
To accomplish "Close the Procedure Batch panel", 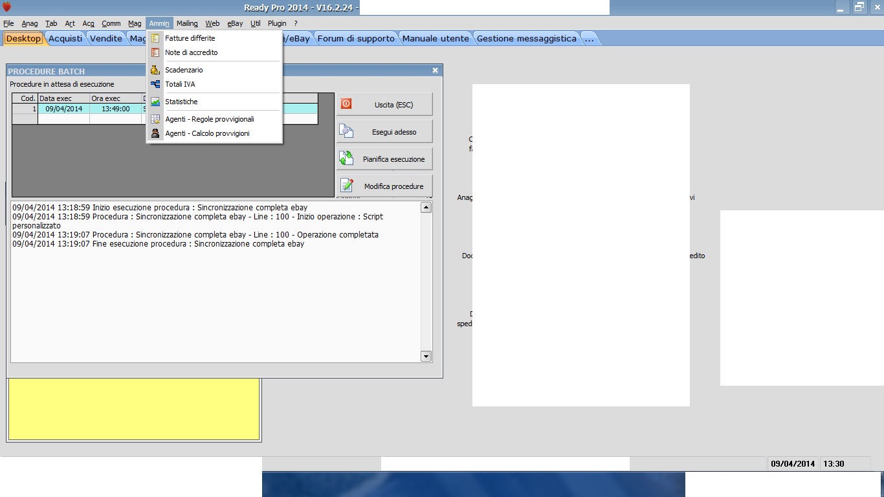I will 436,71.
